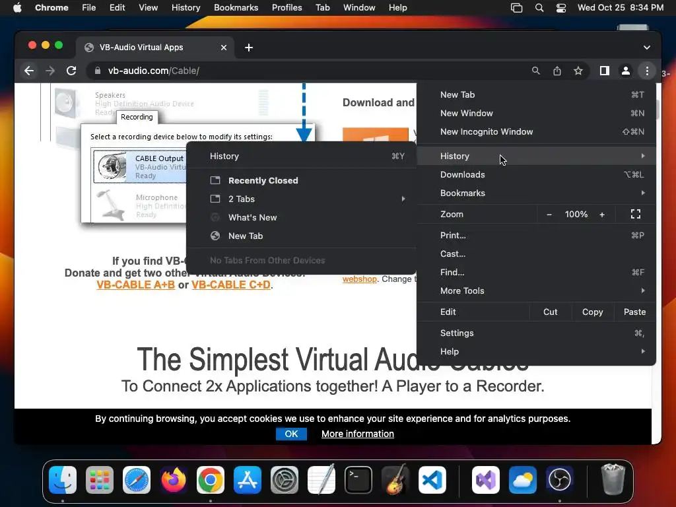The width and height of the screenshot is (676, 507).
Task: Open Terminal from the Dock
Action: [x=358, y=479]
